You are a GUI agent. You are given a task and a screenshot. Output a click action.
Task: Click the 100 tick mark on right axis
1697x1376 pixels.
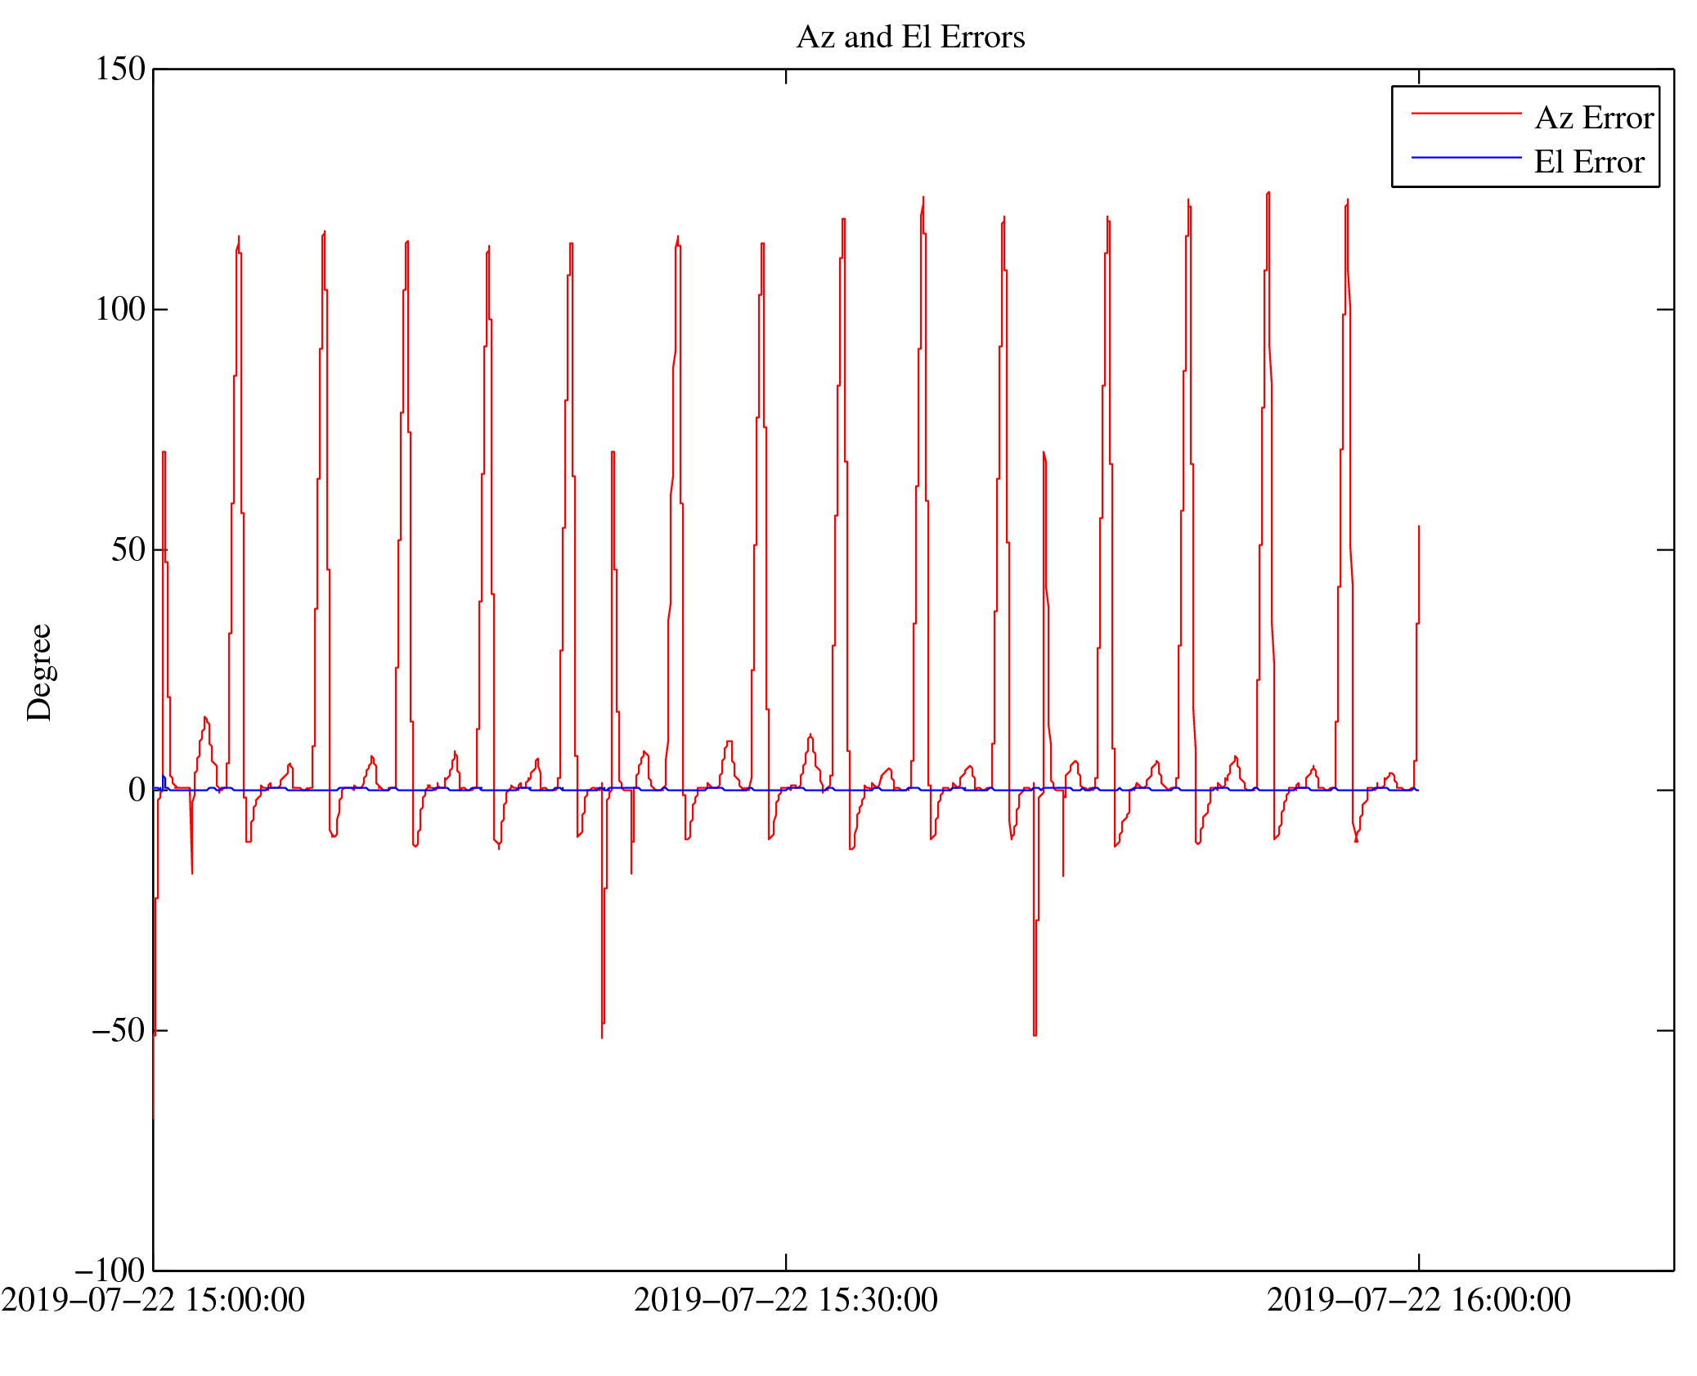(1665, 310)
